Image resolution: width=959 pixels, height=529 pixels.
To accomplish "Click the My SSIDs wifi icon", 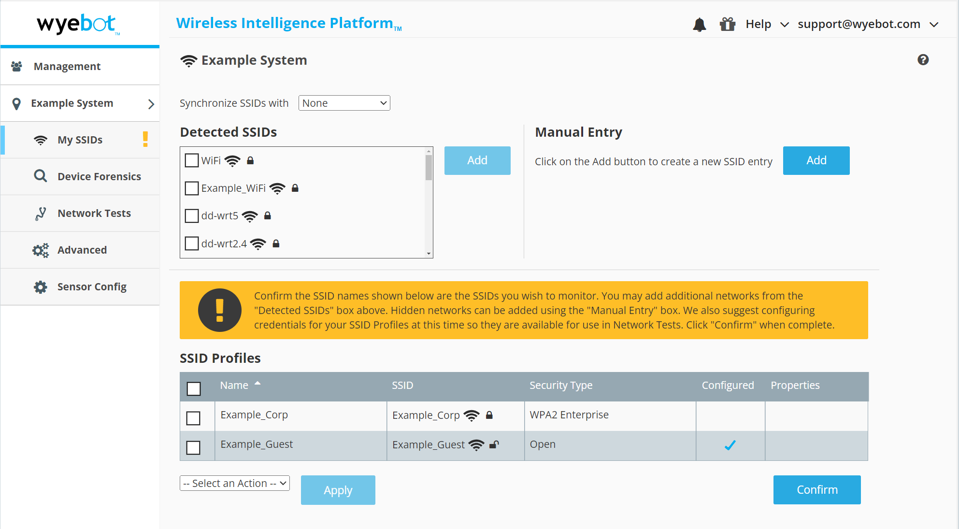I will click(x=41, y=140).
